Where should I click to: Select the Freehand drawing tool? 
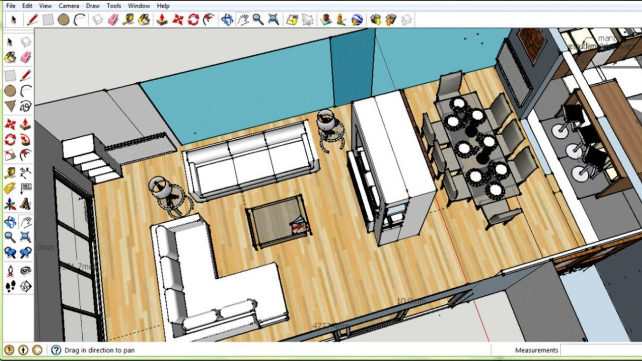(26, 106)
